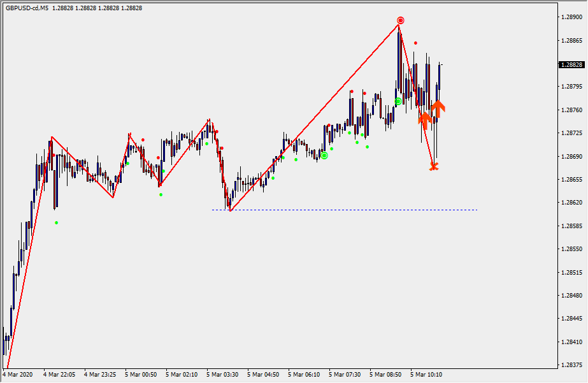The image size is (588, 383).
Task: Click the 5 Mar 10:10 time label
Action: tap(426, 375)
